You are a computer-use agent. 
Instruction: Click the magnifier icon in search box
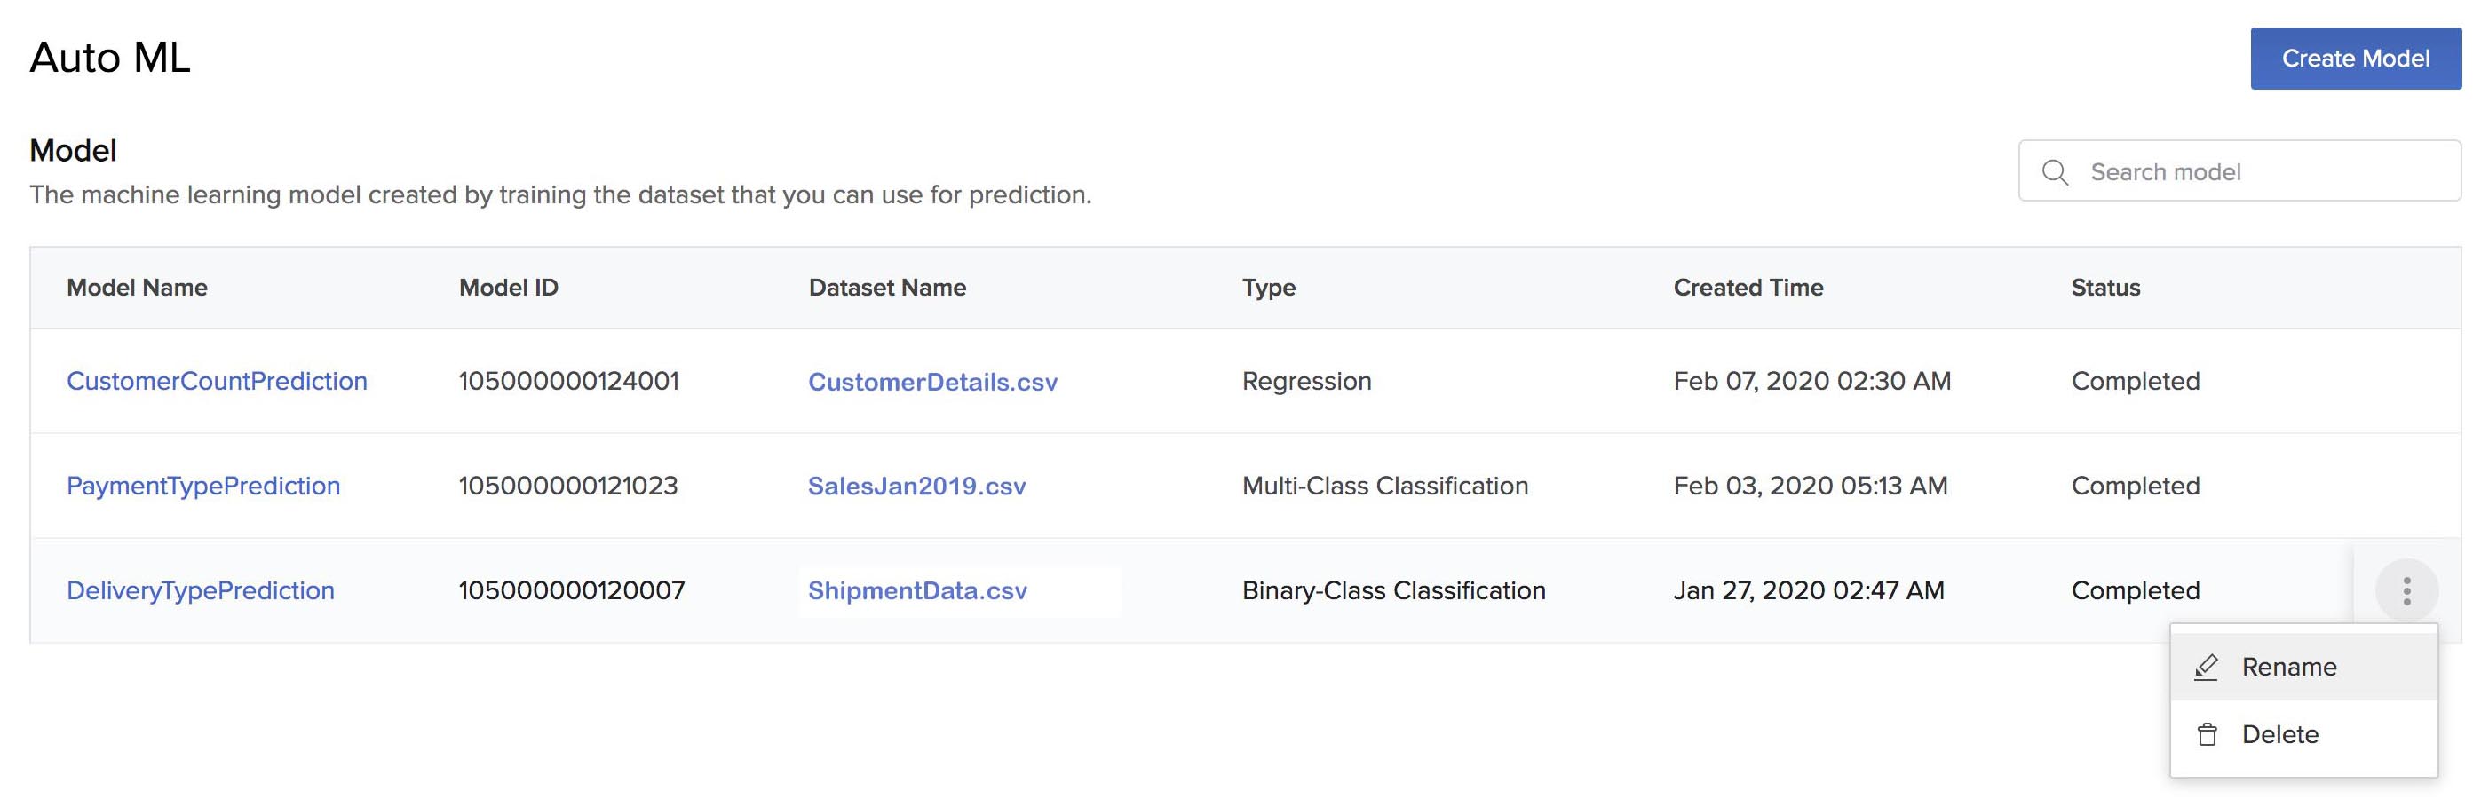click(x=2055, y=172)
